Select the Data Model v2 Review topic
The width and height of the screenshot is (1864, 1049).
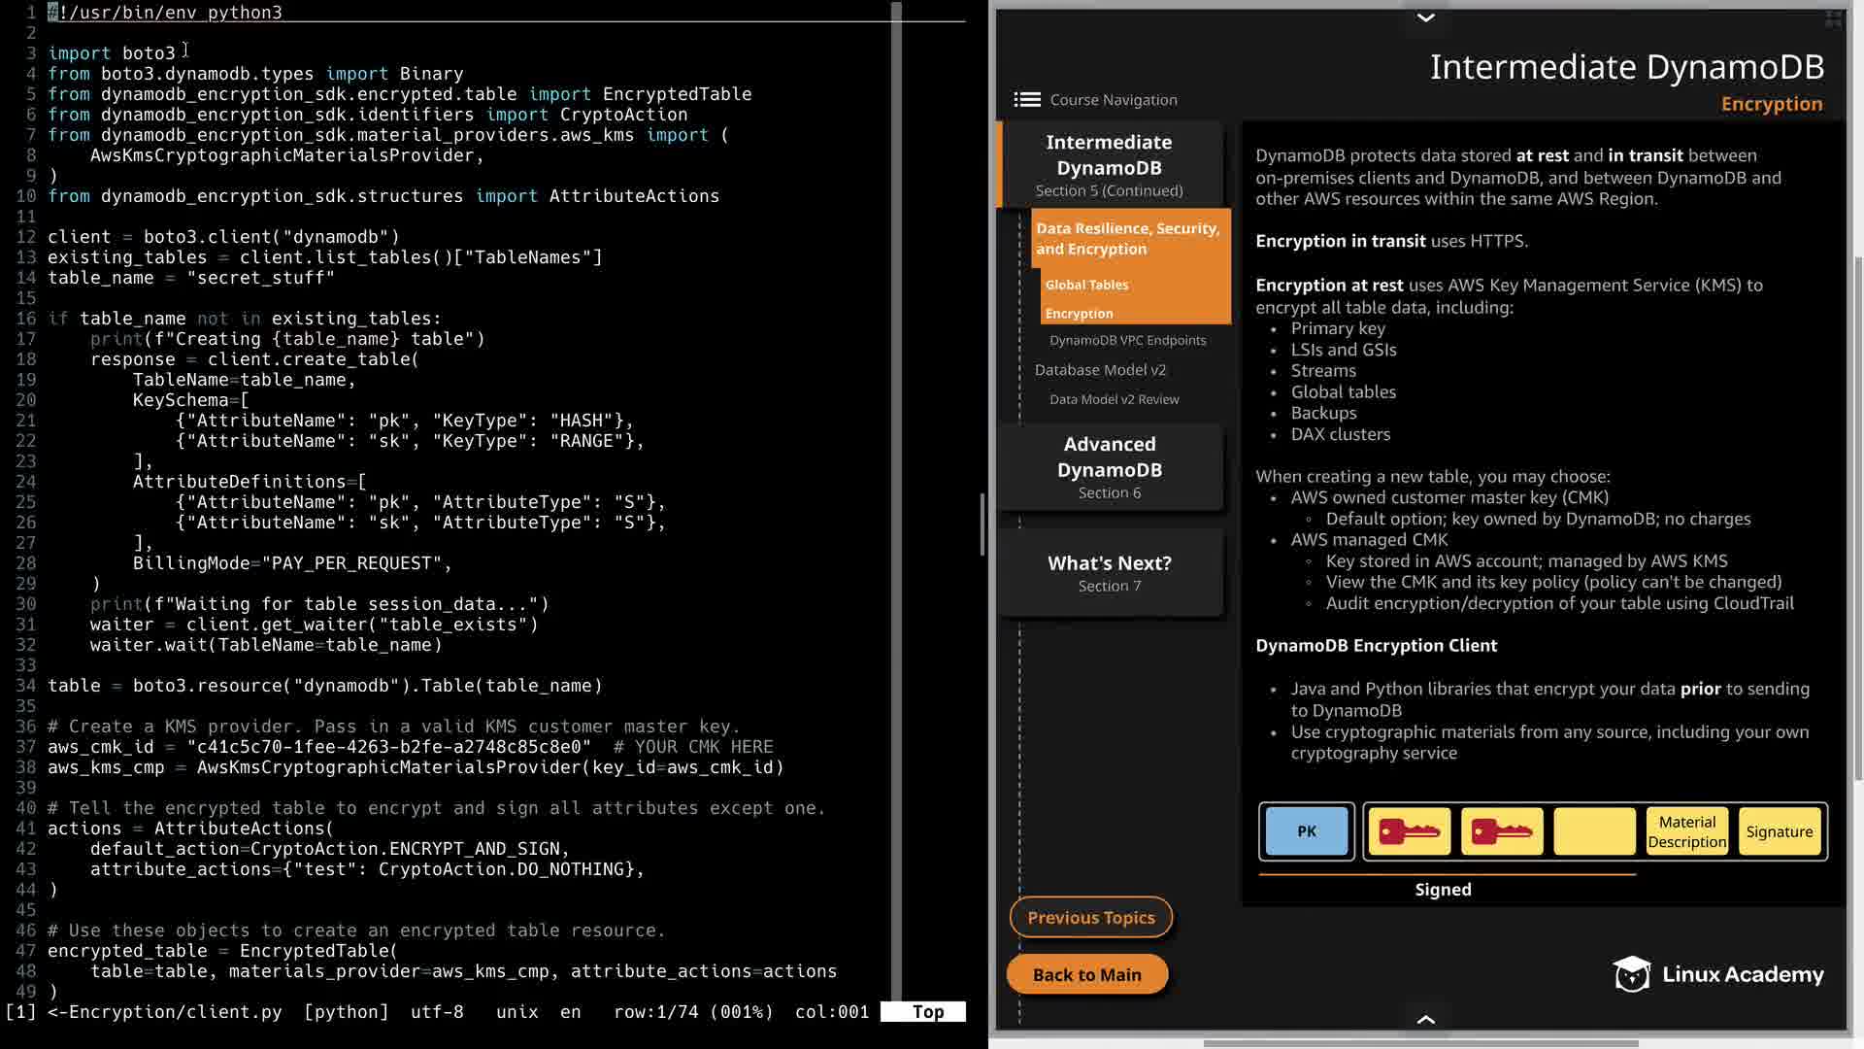pyautogui.click(x=1114, y=399)
